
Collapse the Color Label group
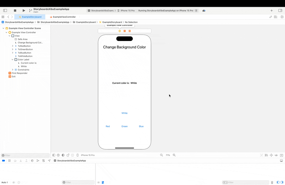[x=12, y=59]
